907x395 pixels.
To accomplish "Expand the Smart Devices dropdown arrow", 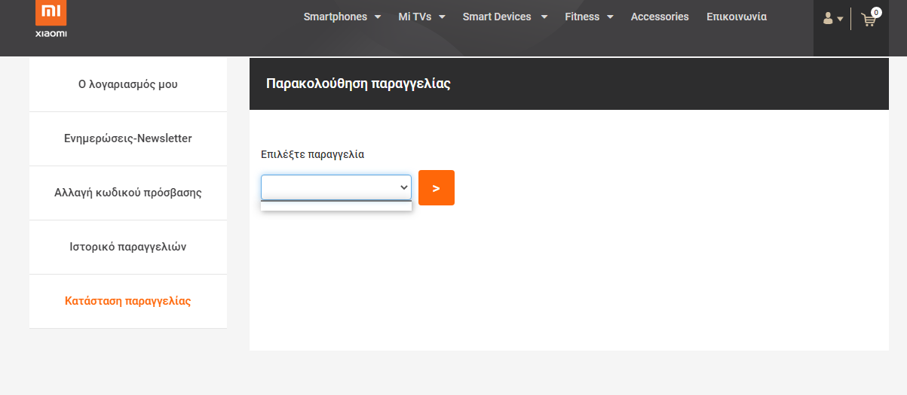I will pyautogui.click(x=544, y=17).
